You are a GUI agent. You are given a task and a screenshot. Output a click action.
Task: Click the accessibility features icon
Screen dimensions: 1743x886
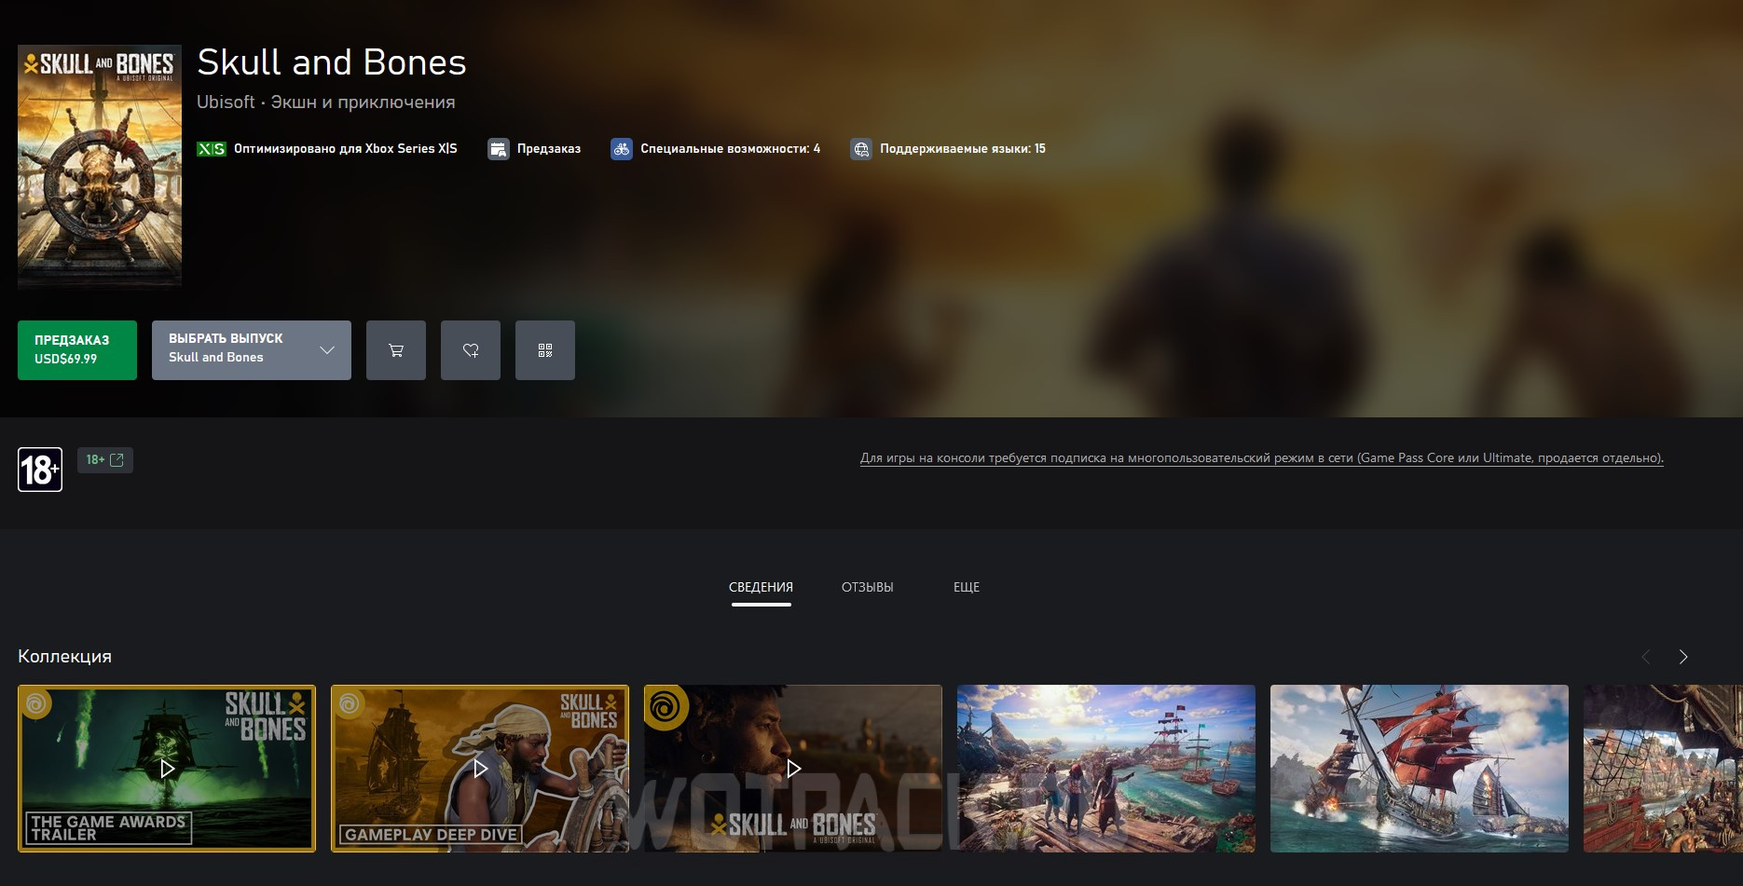tap(621, 148)
